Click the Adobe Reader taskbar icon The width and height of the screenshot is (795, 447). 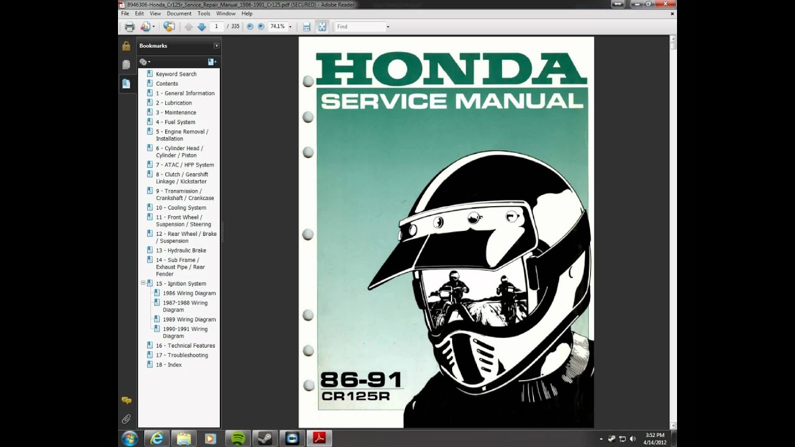(x=319, y=438)
